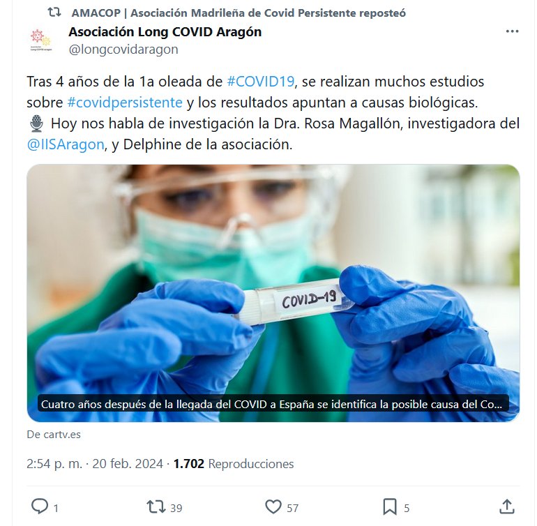The width and height of the screenshot is (537, 526).
Task: Click the article headline caption overlay
Action: click(x=273, y=405)
